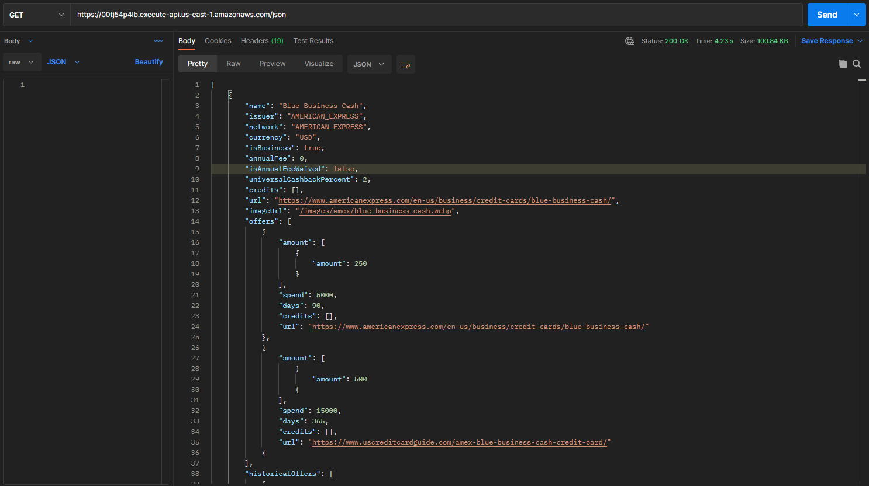Click the "amount": 500 value line
Screen dimensions: 869x486
tap(340, 379)
